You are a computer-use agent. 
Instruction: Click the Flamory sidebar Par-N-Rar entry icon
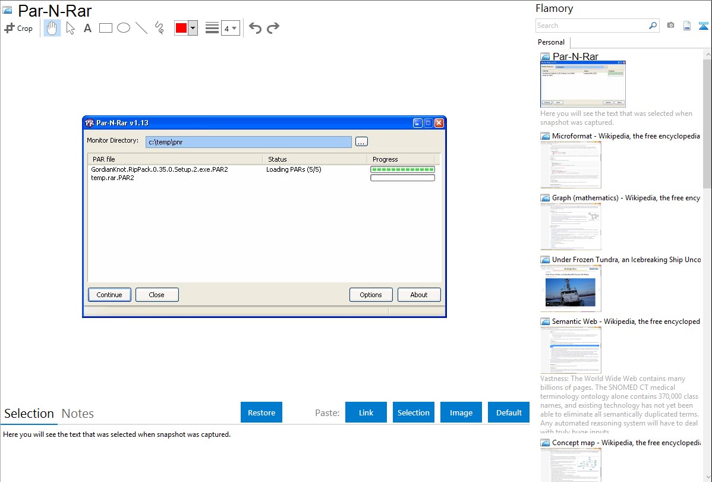pos(546,57)
